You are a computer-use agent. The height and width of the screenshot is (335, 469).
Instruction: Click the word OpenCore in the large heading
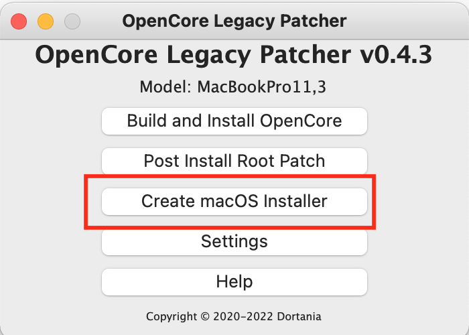click(96, 56)
